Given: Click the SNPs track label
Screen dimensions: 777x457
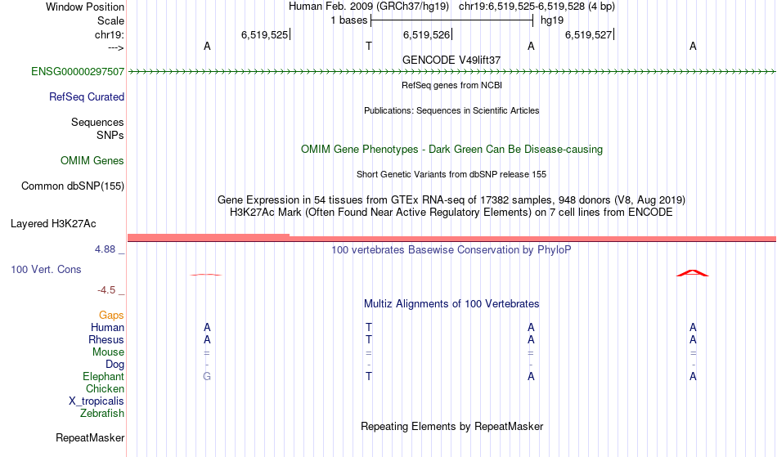Looking at the screenshot, I should (x=110, y=136).
